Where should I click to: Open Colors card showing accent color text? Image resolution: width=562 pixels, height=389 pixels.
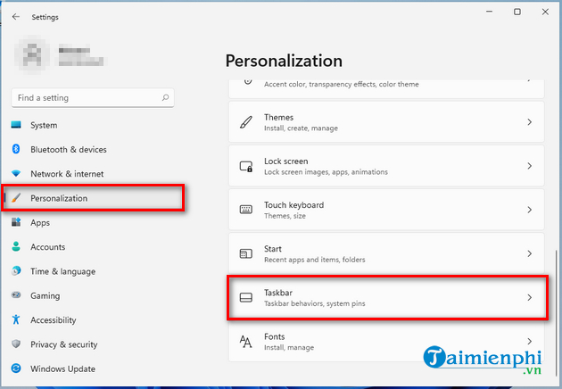tap(386, 88)
